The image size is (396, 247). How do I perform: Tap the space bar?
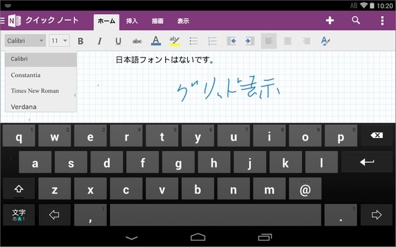coord(215,215)
